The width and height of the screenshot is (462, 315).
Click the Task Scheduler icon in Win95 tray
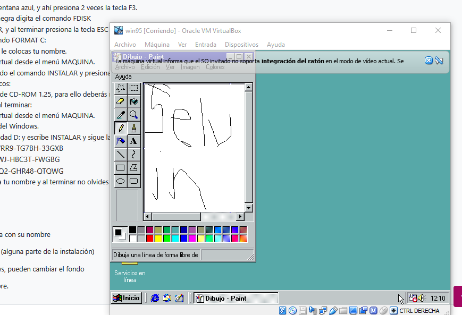pos(413,298)
